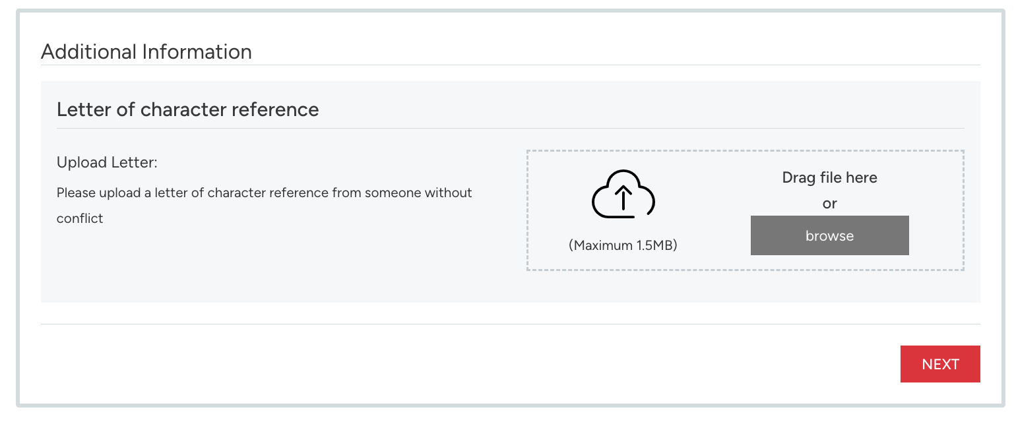
Task: Click the "or" text above browse
Action: pyautogui.click(x=829, y=204)
